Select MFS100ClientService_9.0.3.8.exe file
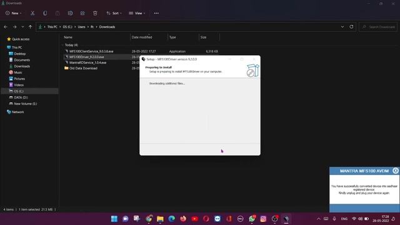 [91, 51]
